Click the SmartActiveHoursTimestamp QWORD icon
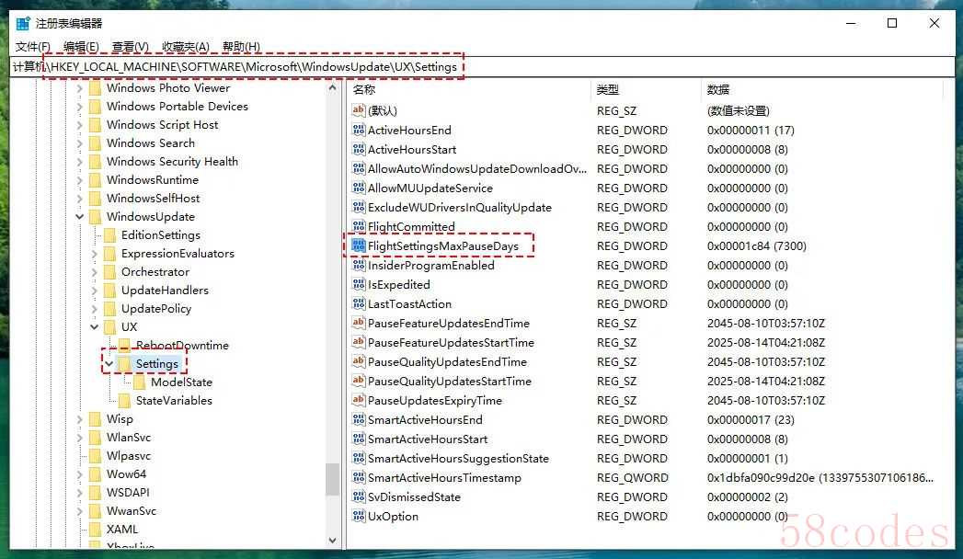The width and height of the screenshot is (963, 559). coord(359,477)
